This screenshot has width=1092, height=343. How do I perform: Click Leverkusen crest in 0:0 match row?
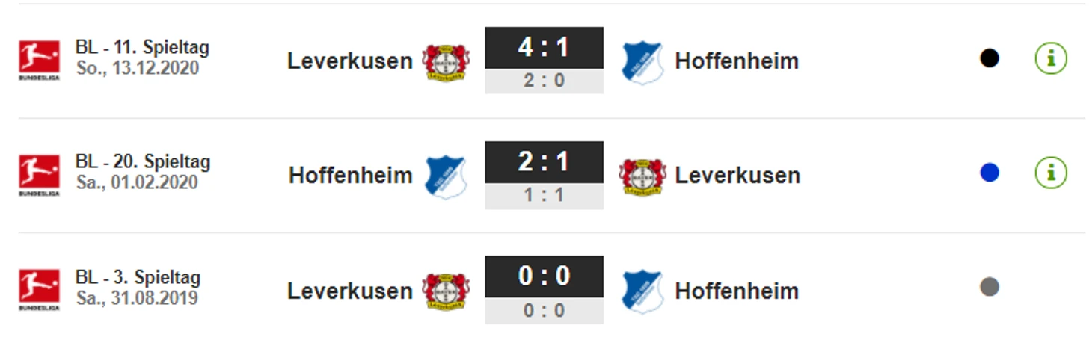click(445, 291)
